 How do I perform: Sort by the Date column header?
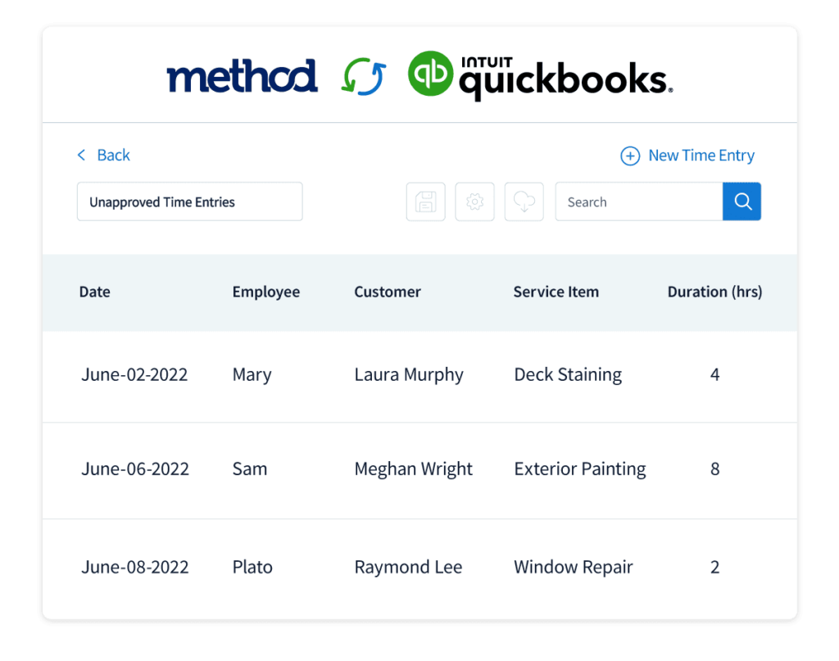point(95,292)
